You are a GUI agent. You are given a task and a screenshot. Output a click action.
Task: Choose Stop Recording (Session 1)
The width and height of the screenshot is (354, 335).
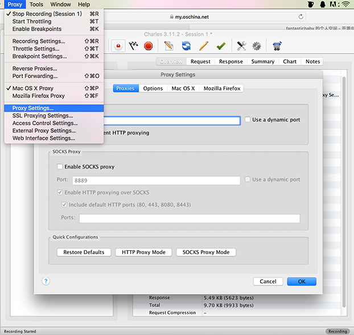[x=53, y=14]
